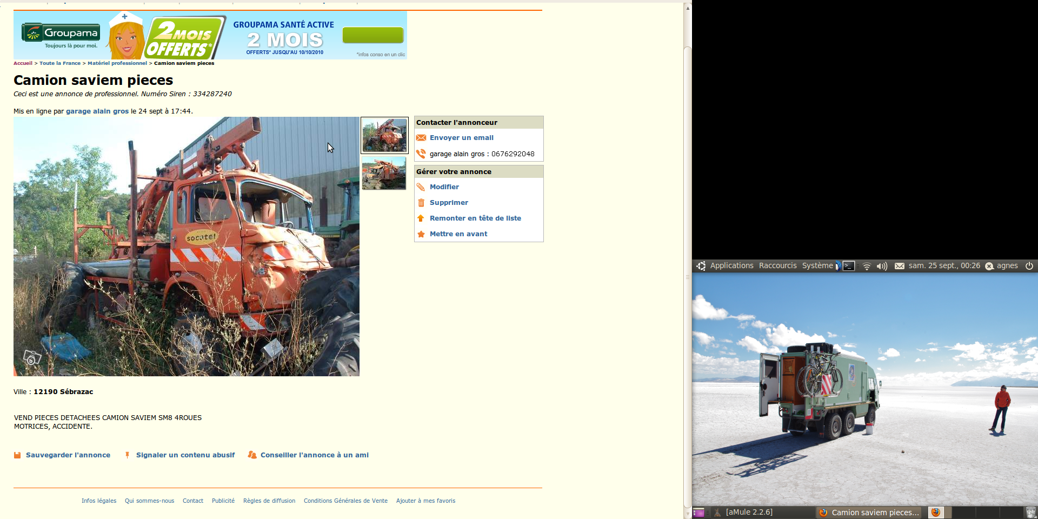Open the Trash icon in the bottom panel
This screenshot has width=1038, height=519.
(1031, 512)
